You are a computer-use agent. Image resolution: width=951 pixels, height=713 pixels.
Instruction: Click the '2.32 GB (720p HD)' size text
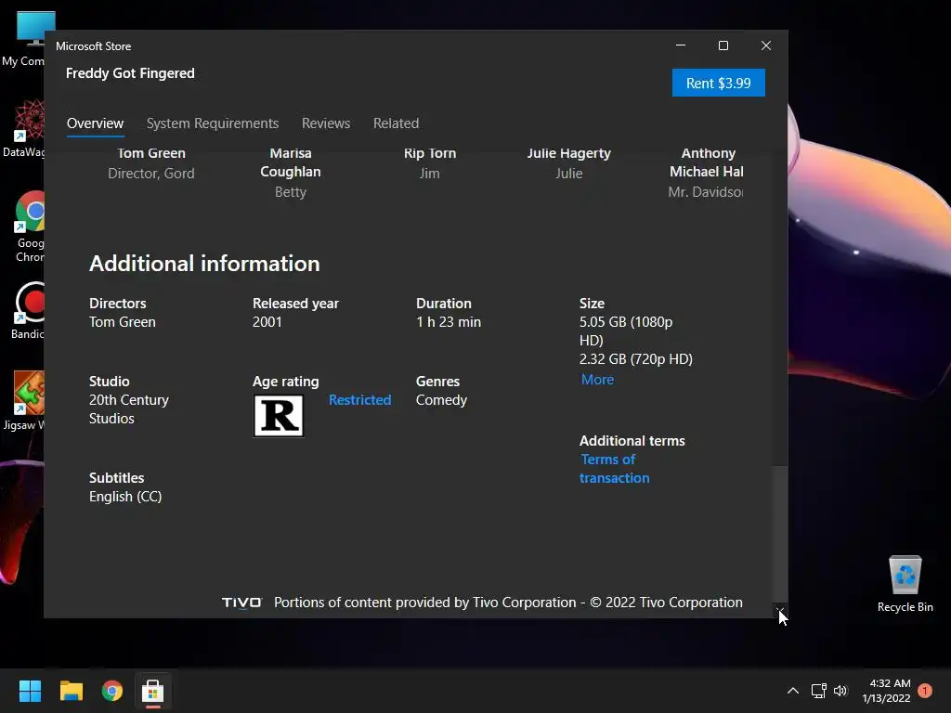pos(635,359)
